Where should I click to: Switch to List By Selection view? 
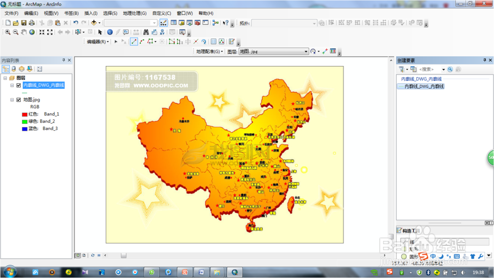click(x=30, y=69)
